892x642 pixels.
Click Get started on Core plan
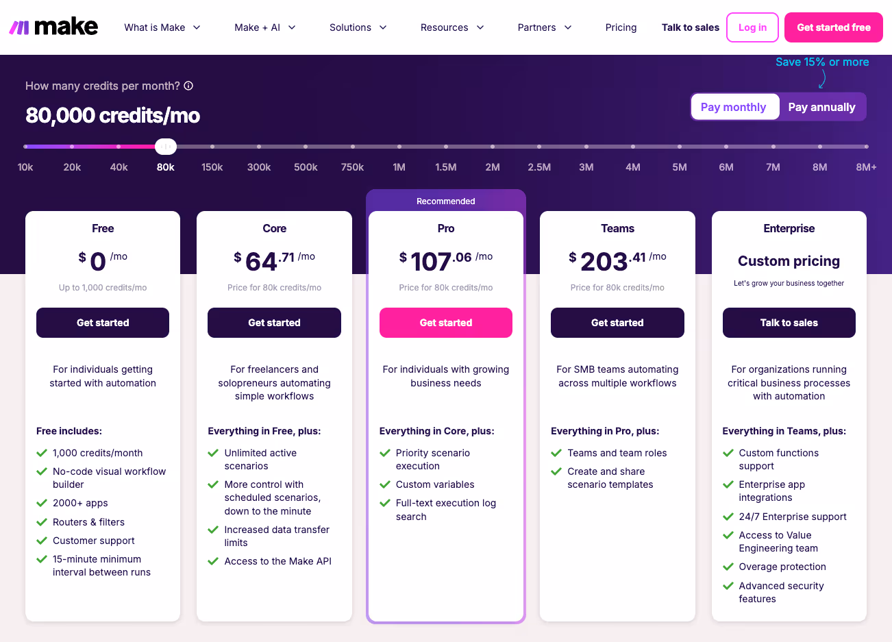point(274,323)
